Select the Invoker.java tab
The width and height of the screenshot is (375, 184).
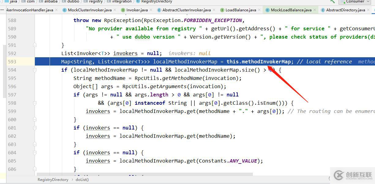coord(137,10)
